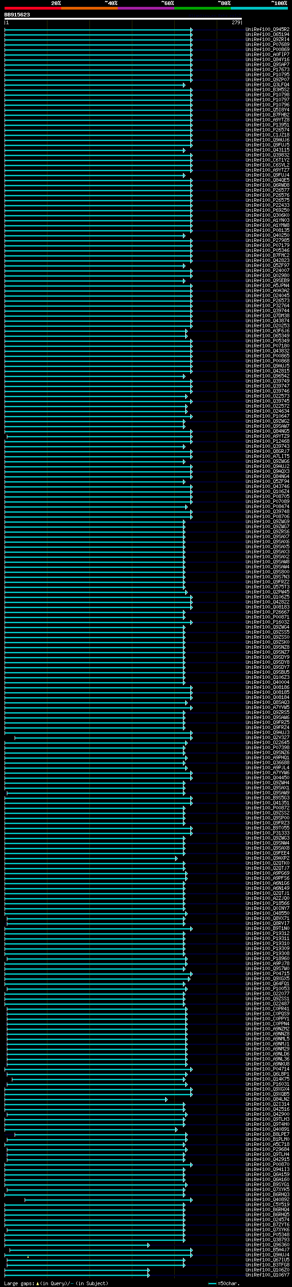Open hit UniRef100_P07689
Image resolution: width=292 pixels, height=1287 pixels.
pyautogui.click(x=267, y=44)
